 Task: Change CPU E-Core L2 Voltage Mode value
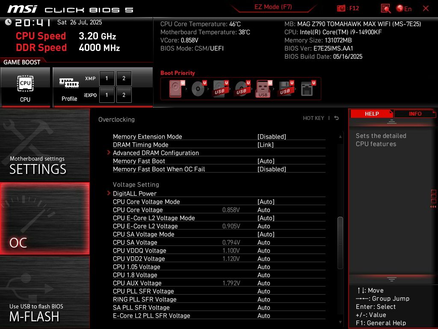point(266,218)
